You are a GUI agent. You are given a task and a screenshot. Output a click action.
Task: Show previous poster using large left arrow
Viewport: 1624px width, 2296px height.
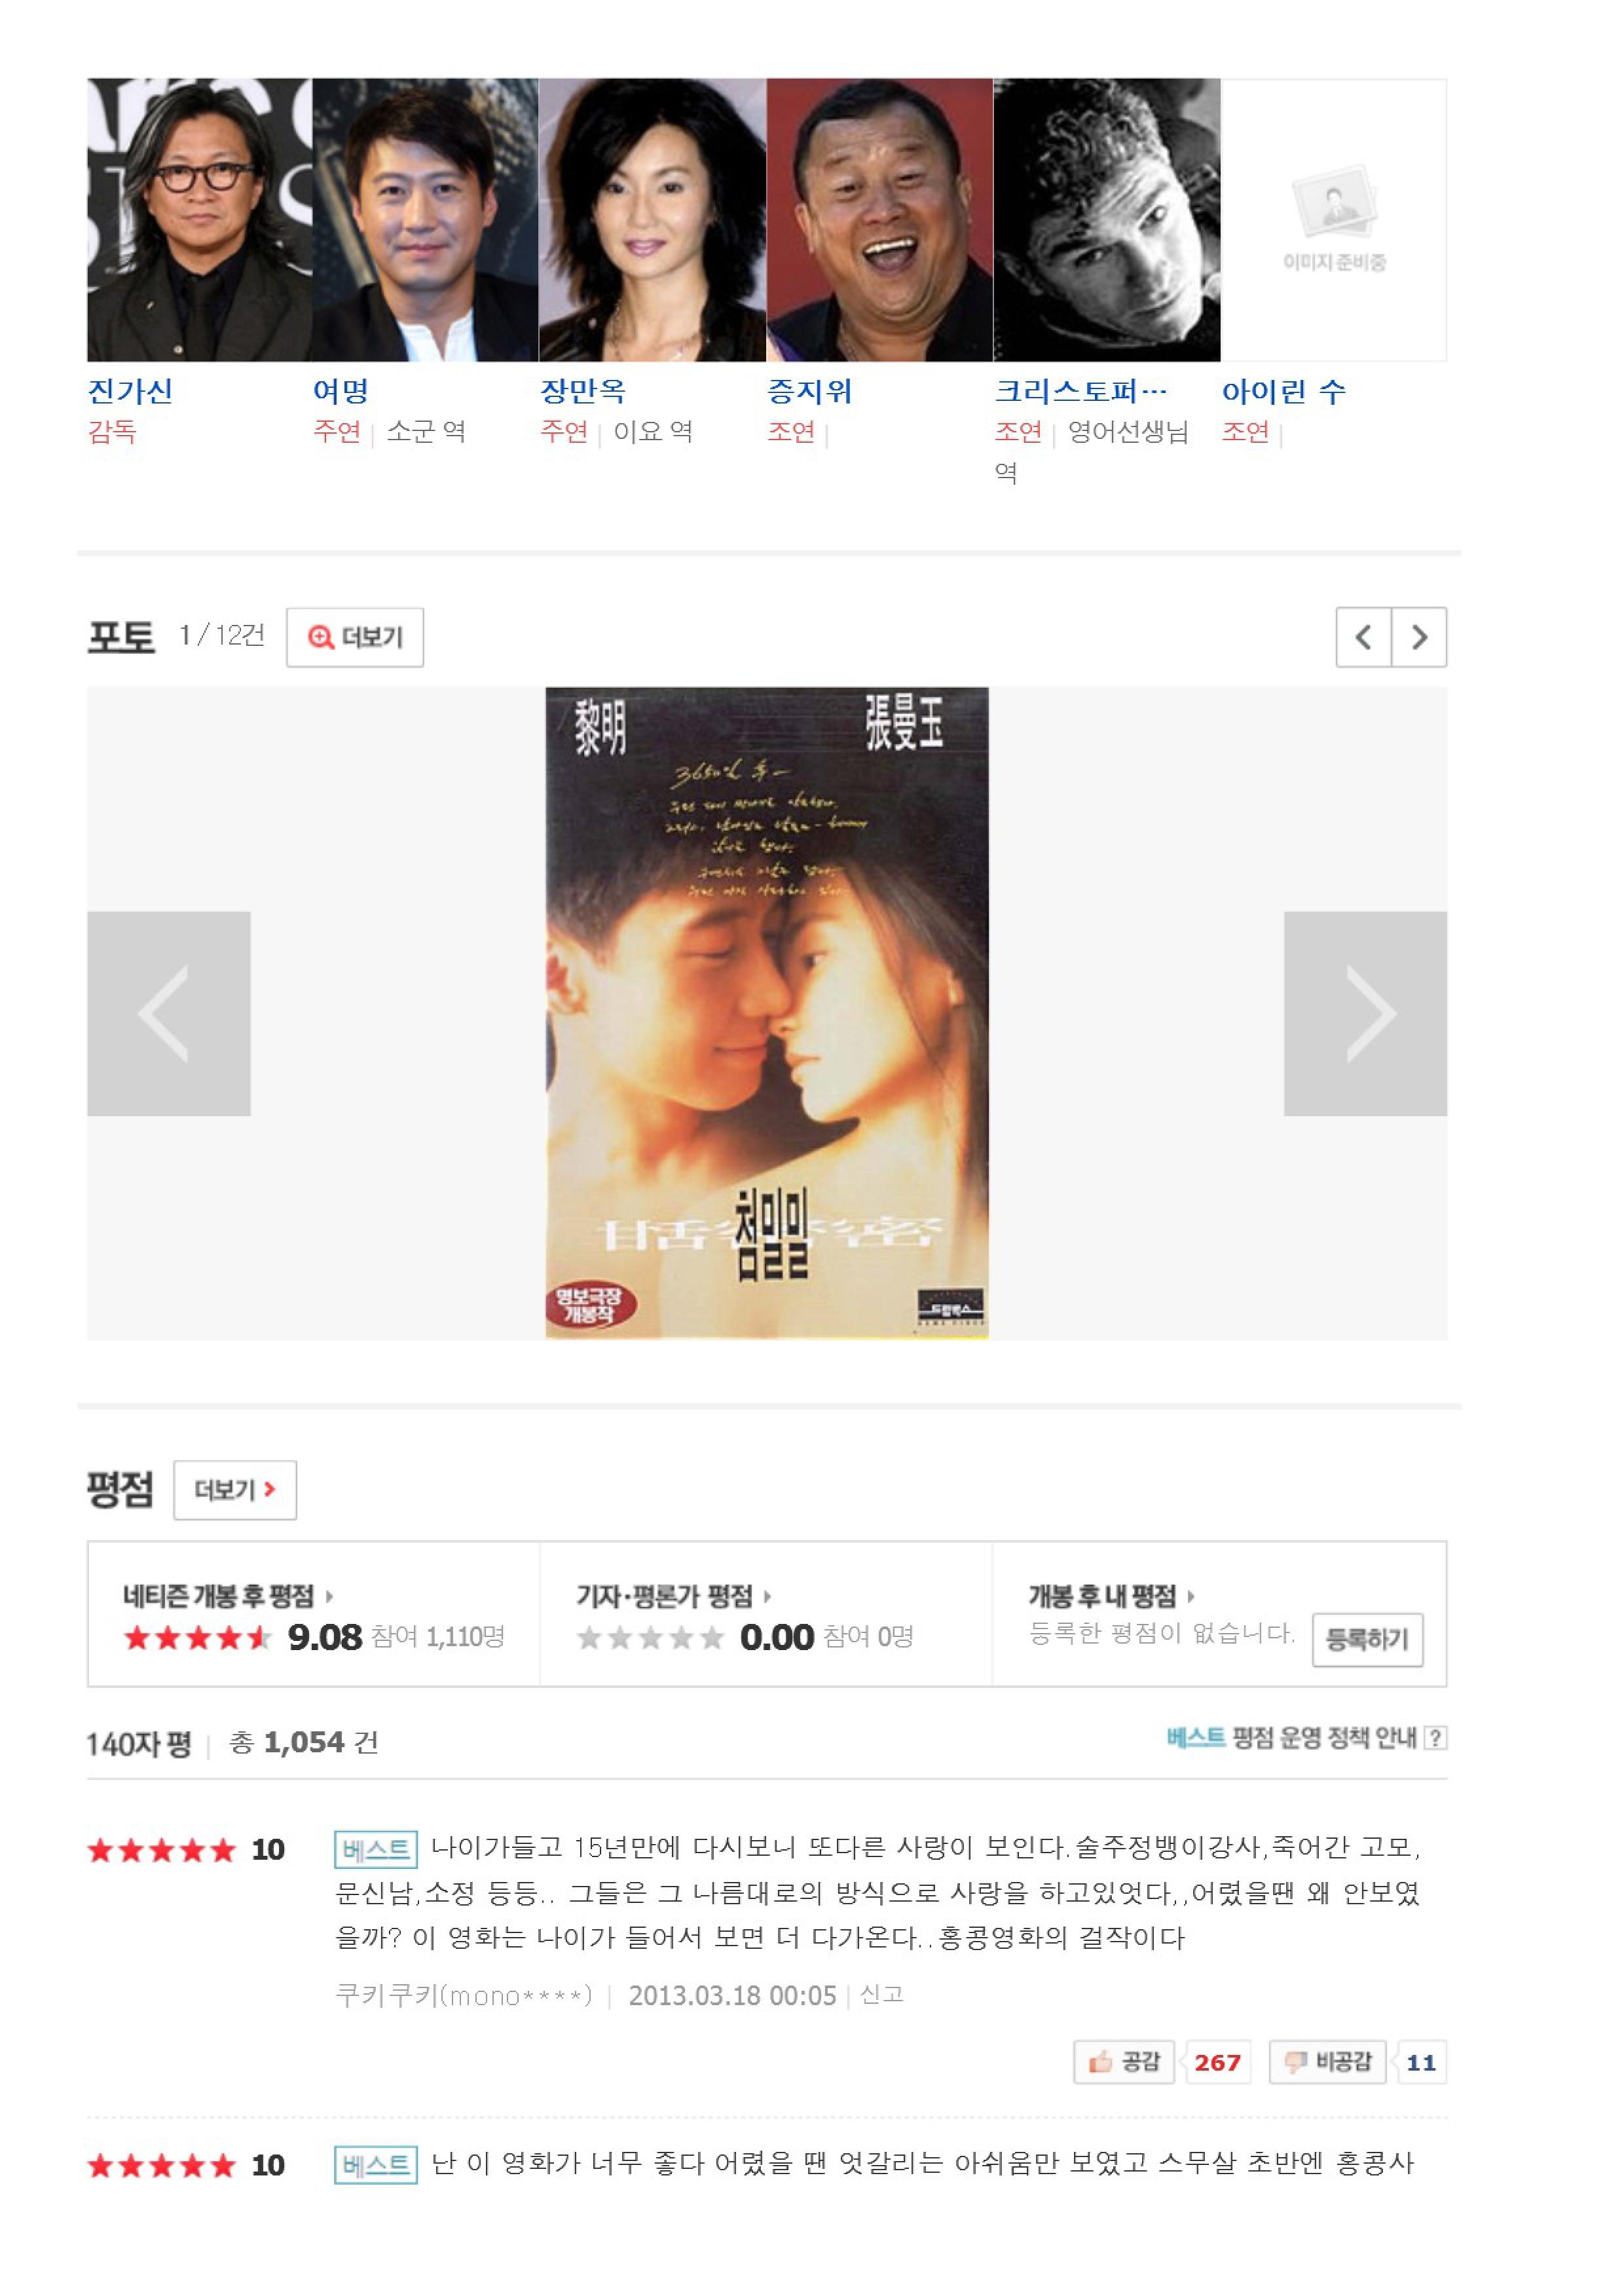[169, 1013]
